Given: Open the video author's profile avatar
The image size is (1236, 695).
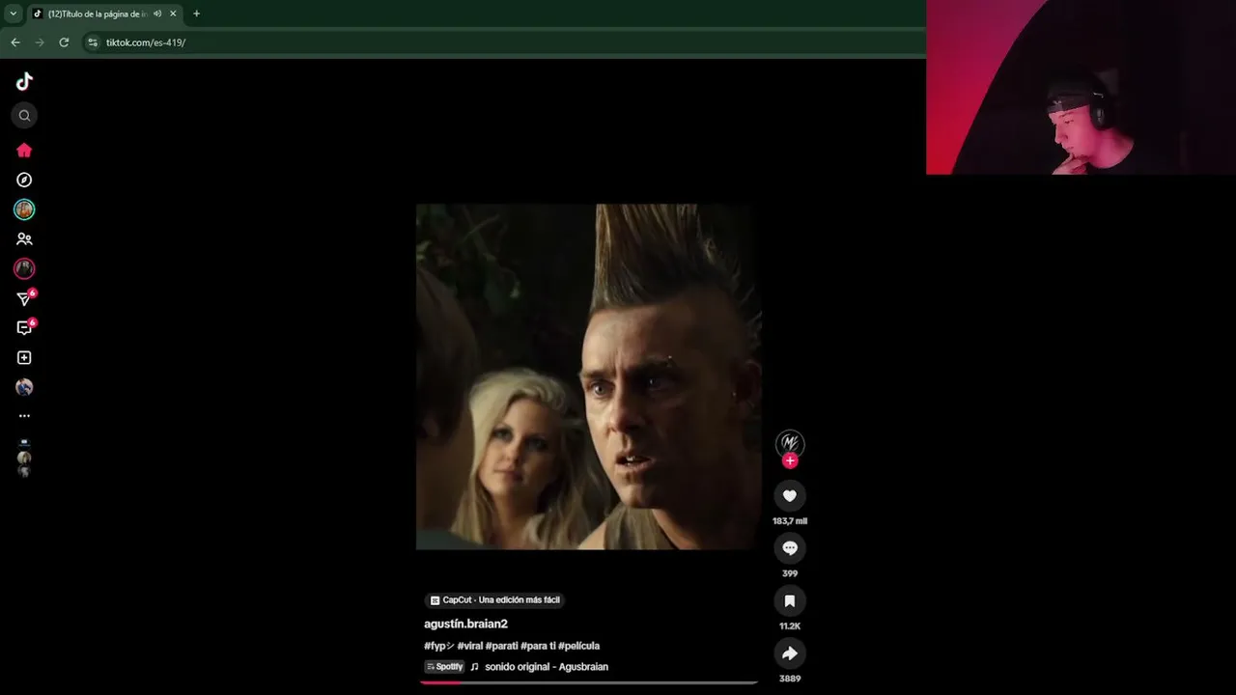Looking at the screenshot, I should 790,443.
